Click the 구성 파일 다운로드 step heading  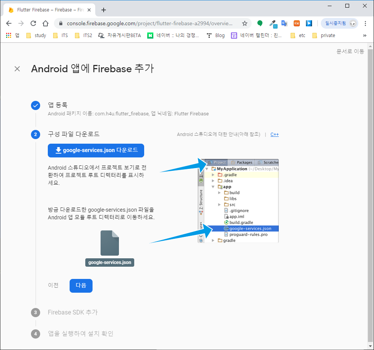(73, 134)
